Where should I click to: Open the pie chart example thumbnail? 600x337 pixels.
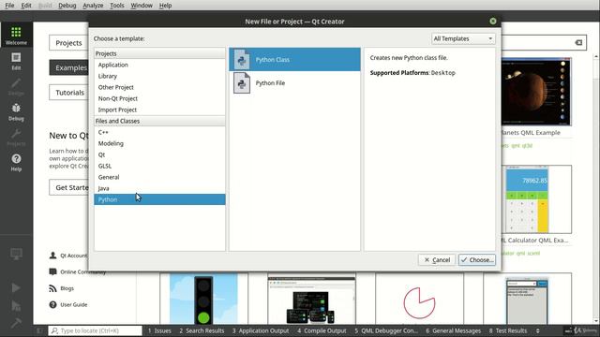click(419, 299)
